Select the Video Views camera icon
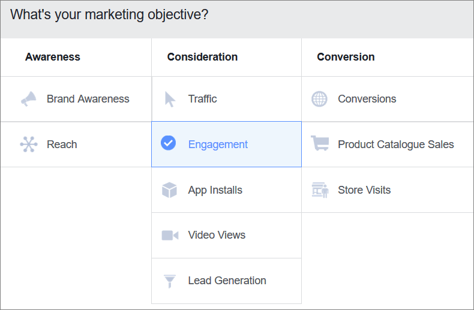Viewport: 474px width, 310px height. [170, 235]
